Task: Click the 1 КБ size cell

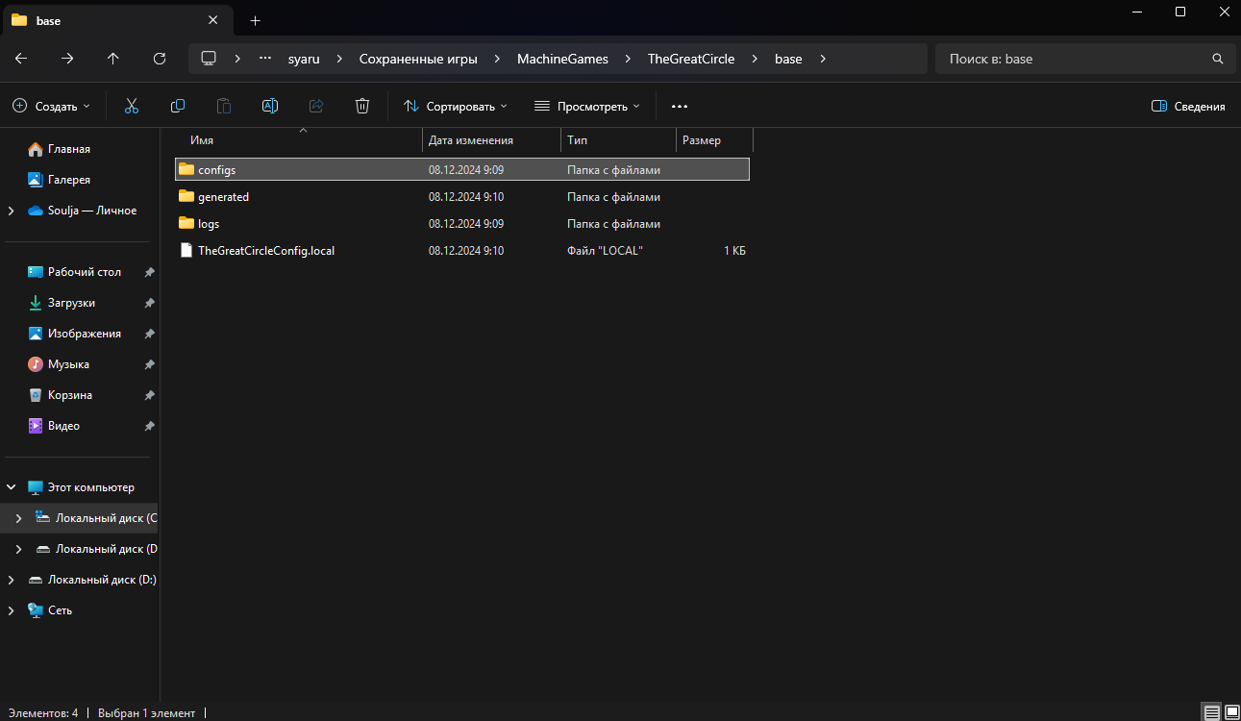Action: pyautogui.click(x=734, y=251)
